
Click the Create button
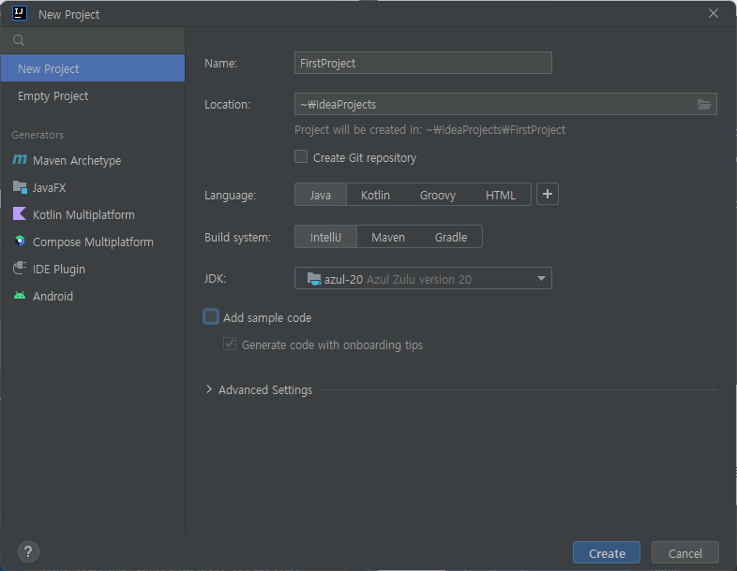pyautogui.click(x=607, y=552)
